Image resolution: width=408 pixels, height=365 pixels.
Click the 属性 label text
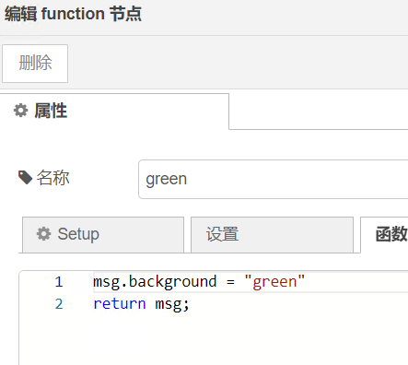point(51,111)
